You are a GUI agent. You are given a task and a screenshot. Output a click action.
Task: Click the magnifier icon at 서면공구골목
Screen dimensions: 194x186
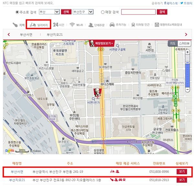[117, 46]
